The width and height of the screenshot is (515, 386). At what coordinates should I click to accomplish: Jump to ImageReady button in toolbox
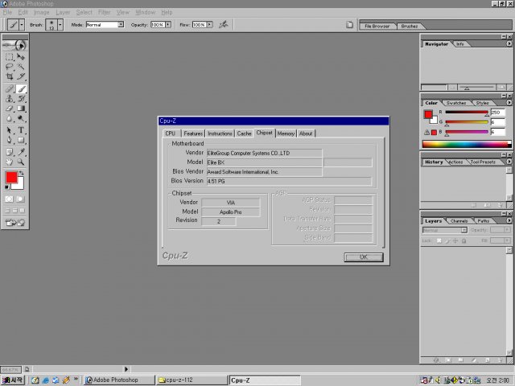pyautogui.click(x=15, y=223)
